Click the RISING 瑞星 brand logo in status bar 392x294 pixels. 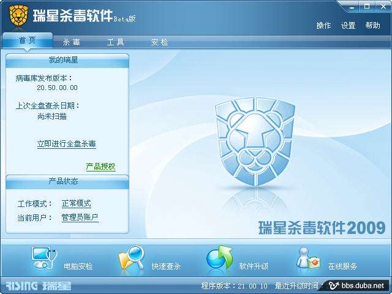(x=39, y=286)
